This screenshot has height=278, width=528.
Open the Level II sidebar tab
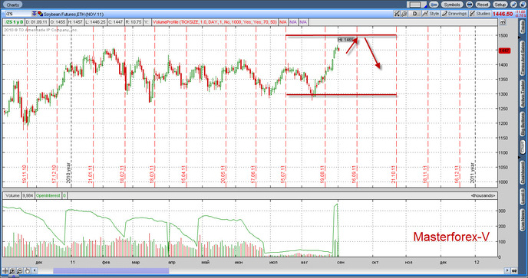click(x=523, y=196)
